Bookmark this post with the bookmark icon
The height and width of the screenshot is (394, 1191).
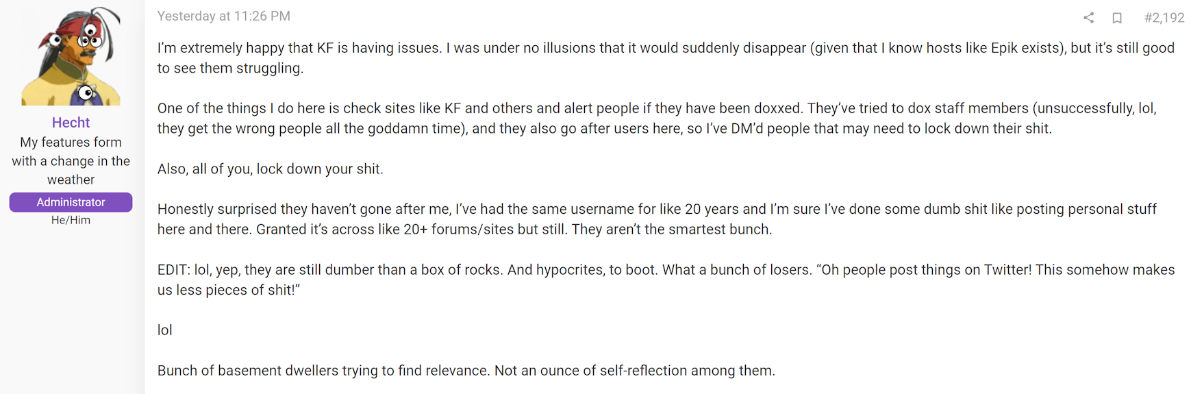(1117, 18)
